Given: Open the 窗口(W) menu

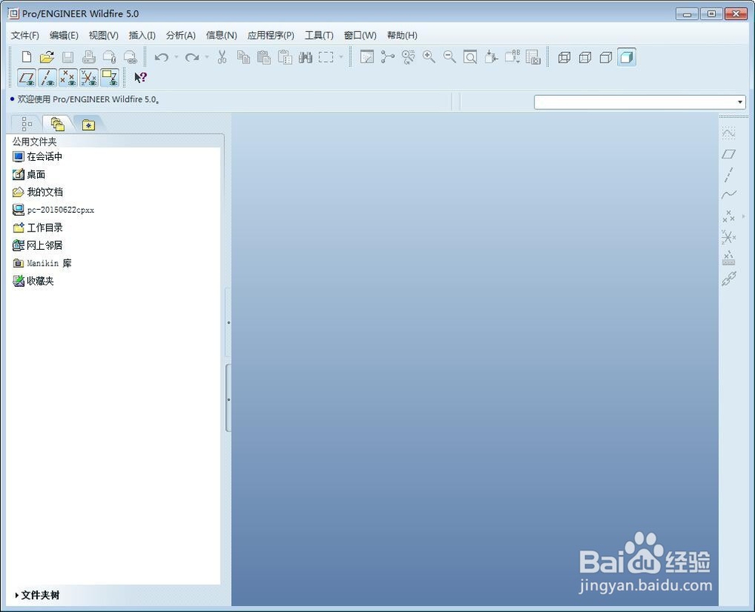Looking at the screenshot, I should (x=360, y=35).
